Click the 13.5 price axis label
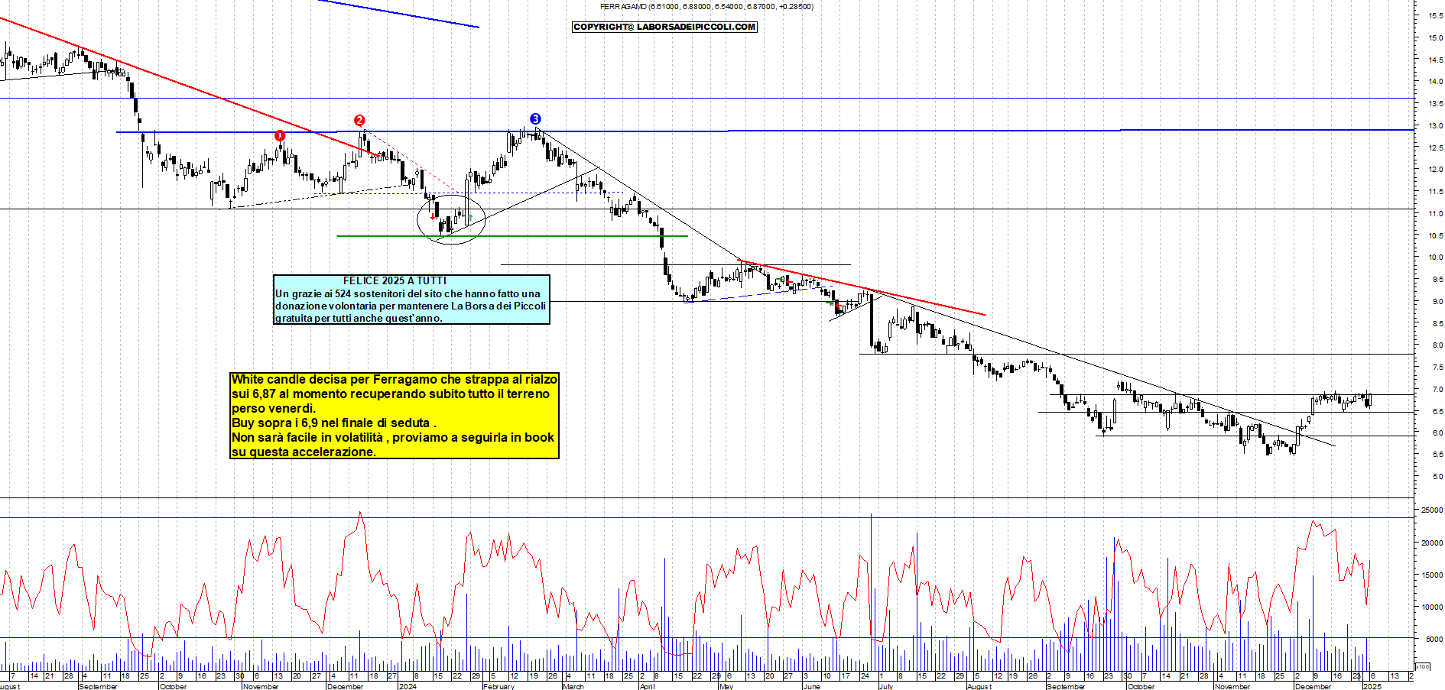Viewport: 1445px width, 690px height. (1435, 103)
